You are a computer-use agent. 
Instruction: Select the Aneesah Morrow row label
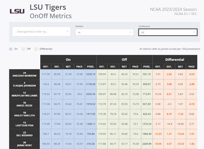(x=25, y=74)
